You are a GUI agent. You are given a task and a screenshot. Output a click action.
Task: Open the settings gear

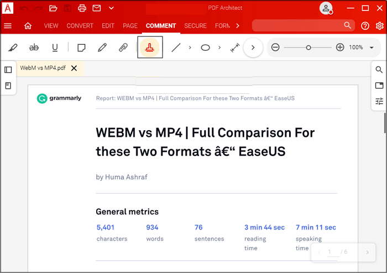[x=380, y=26]
